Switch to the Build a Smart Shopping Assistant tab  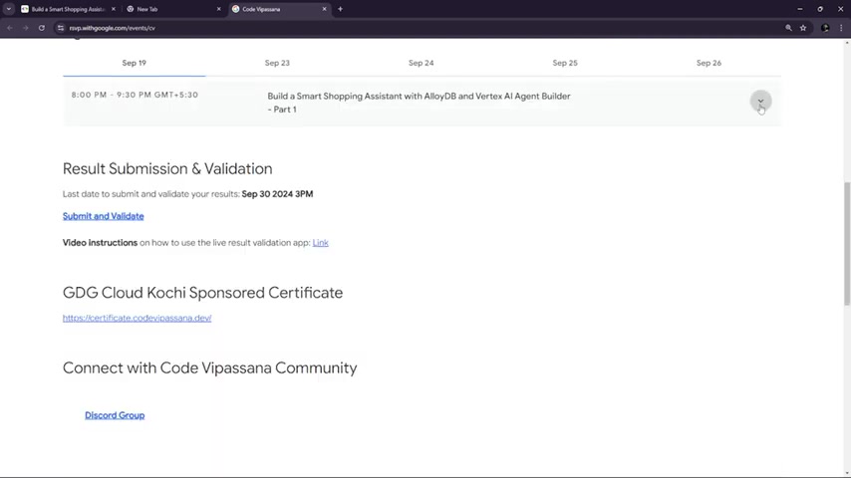(x=68, y=9)
